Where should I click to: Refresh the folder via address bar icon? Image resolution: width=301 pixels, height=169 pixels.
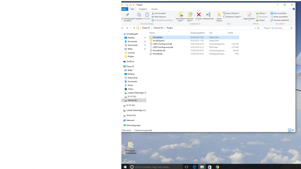(259, 28)
